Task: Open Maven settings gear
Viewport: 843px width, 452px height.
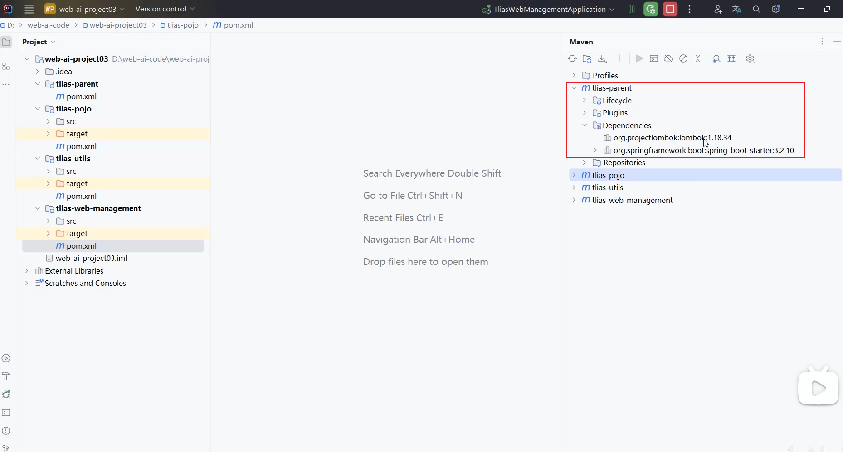Action: tap(750, 59)
